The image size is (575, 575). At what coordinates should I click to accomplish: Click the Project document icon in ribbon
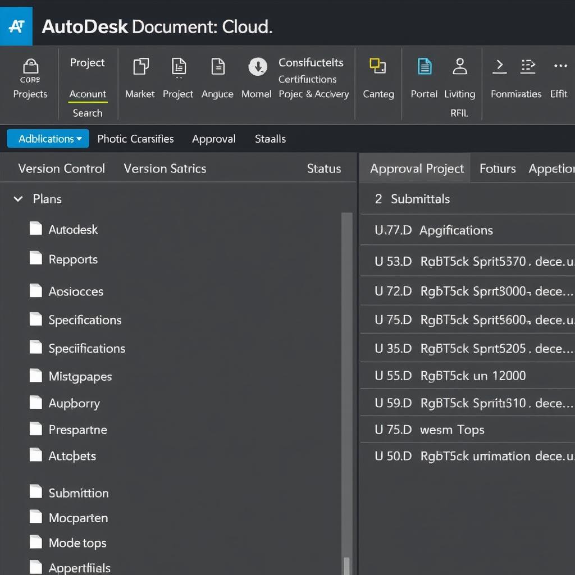point(179,67)
